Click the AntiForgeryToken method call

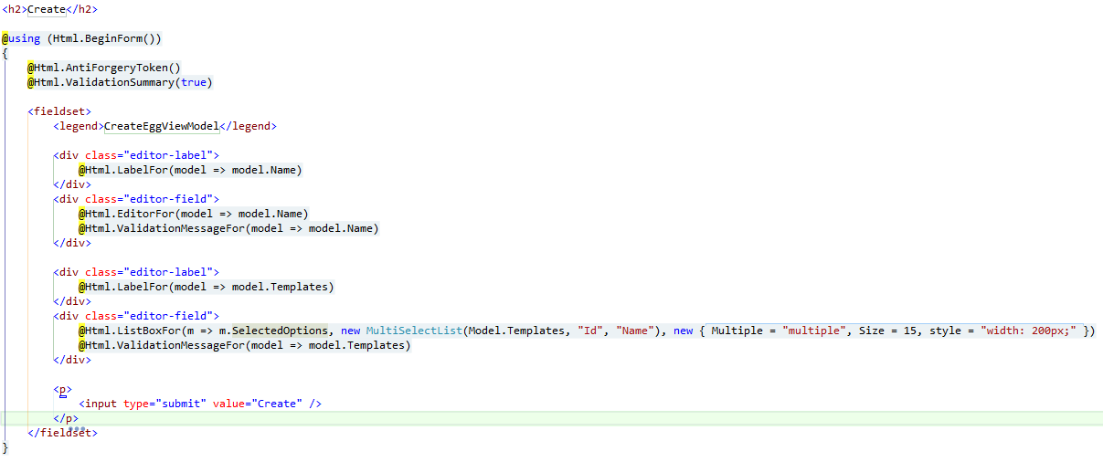tap(122, 68)
